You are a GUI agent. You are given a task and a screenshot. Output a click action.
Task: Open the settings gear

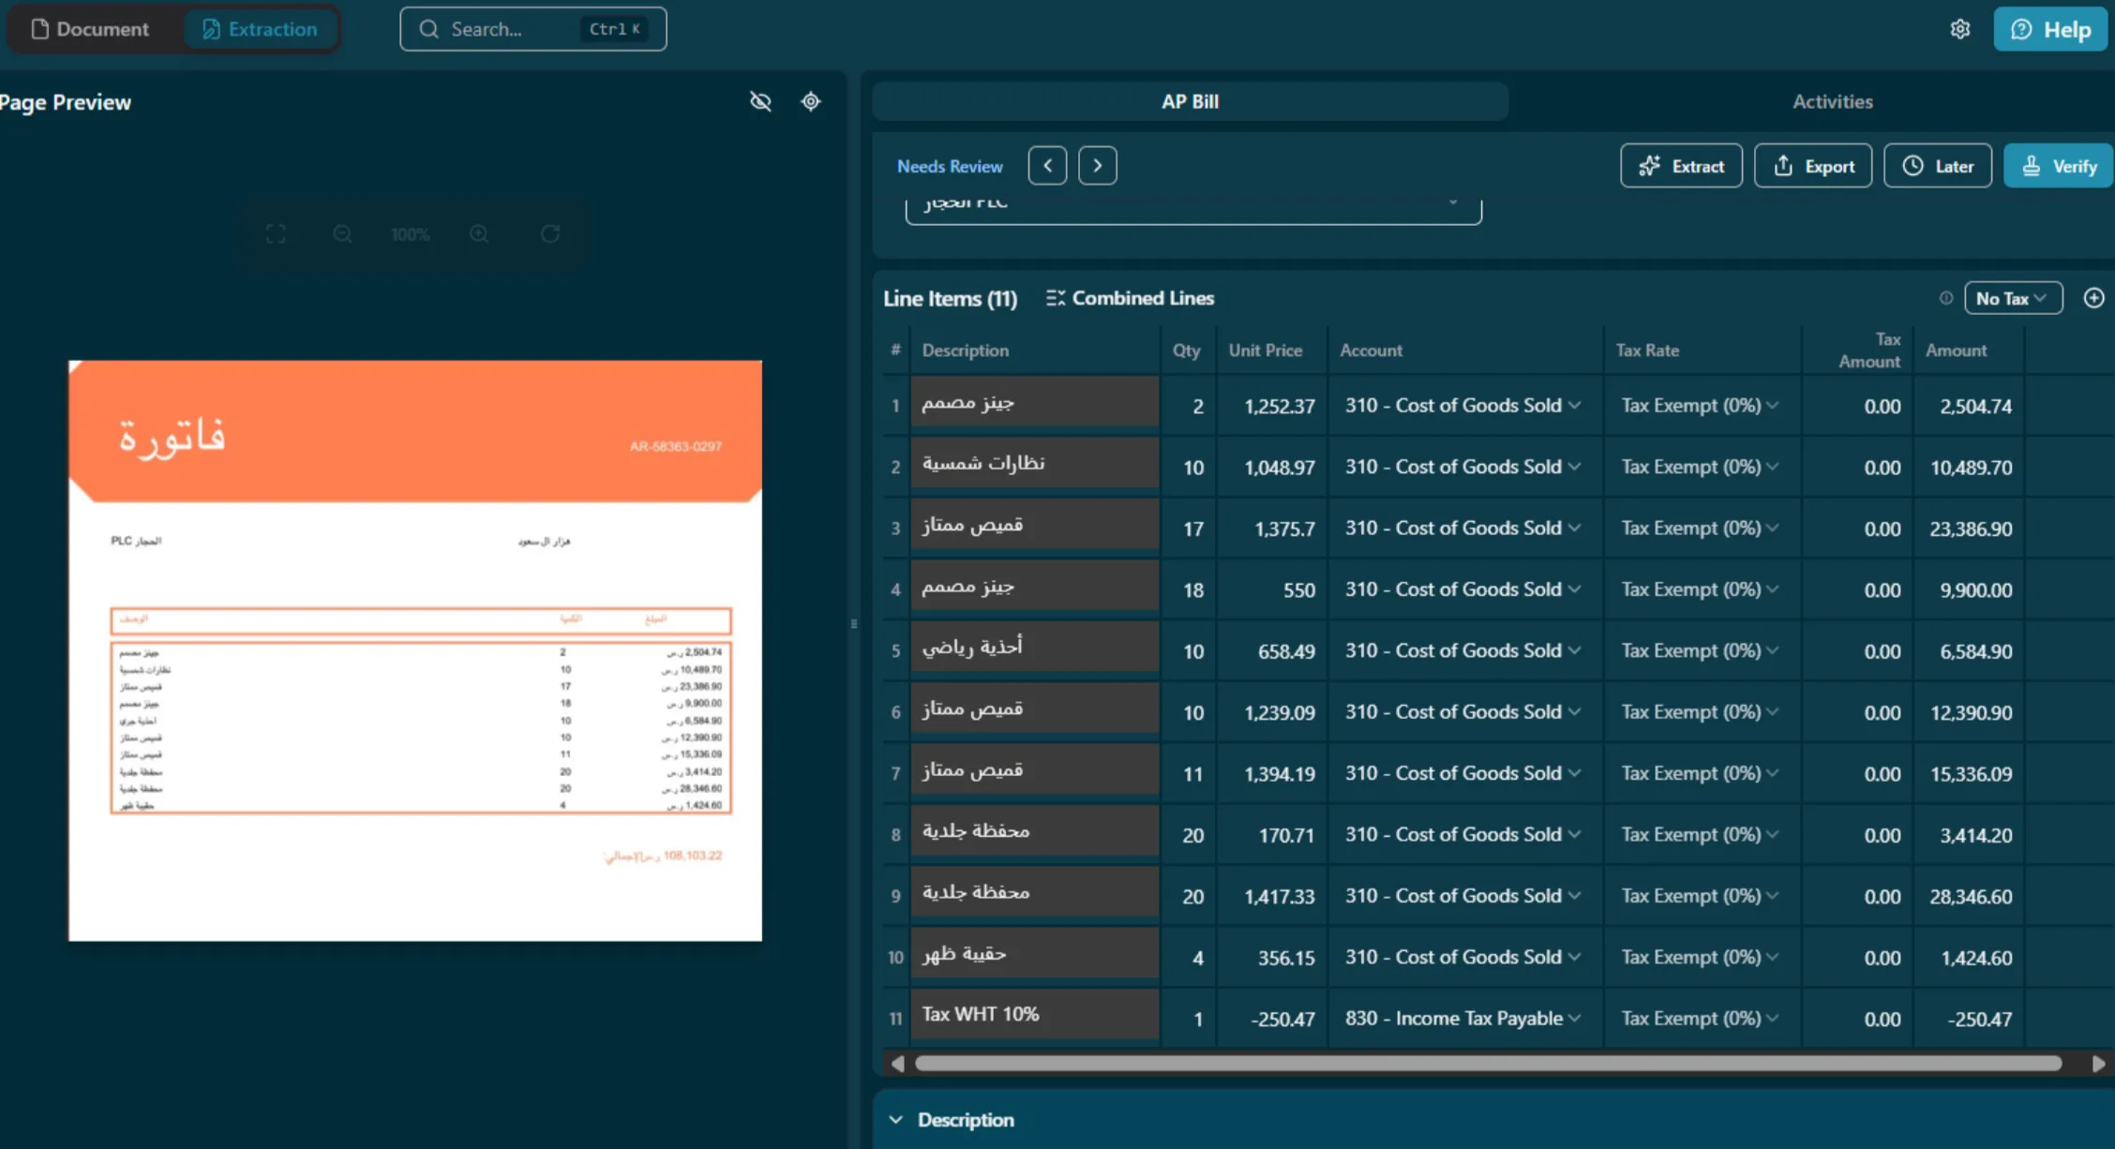pyautogui.click(x=1960, y=29)
